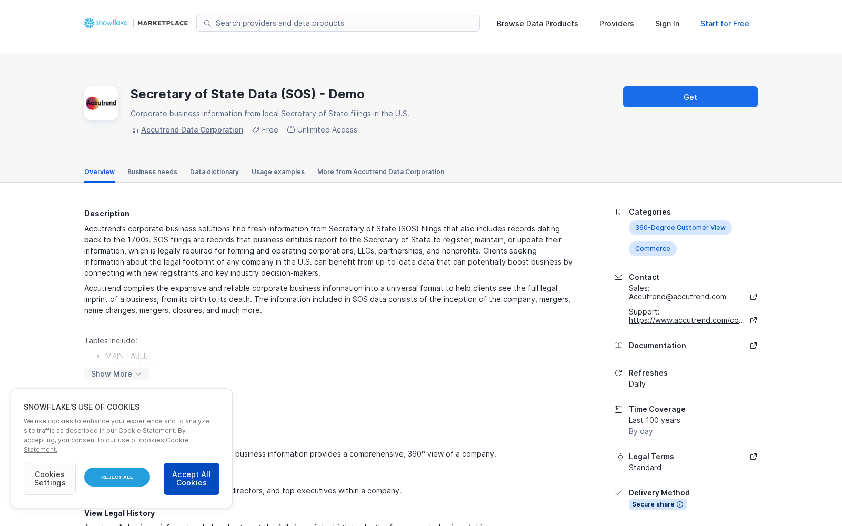Open external link icon for Support URL

coord(754,320)
